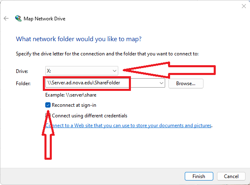
Task: Click the Map Network Drive title text
Action: click(44, 19)
